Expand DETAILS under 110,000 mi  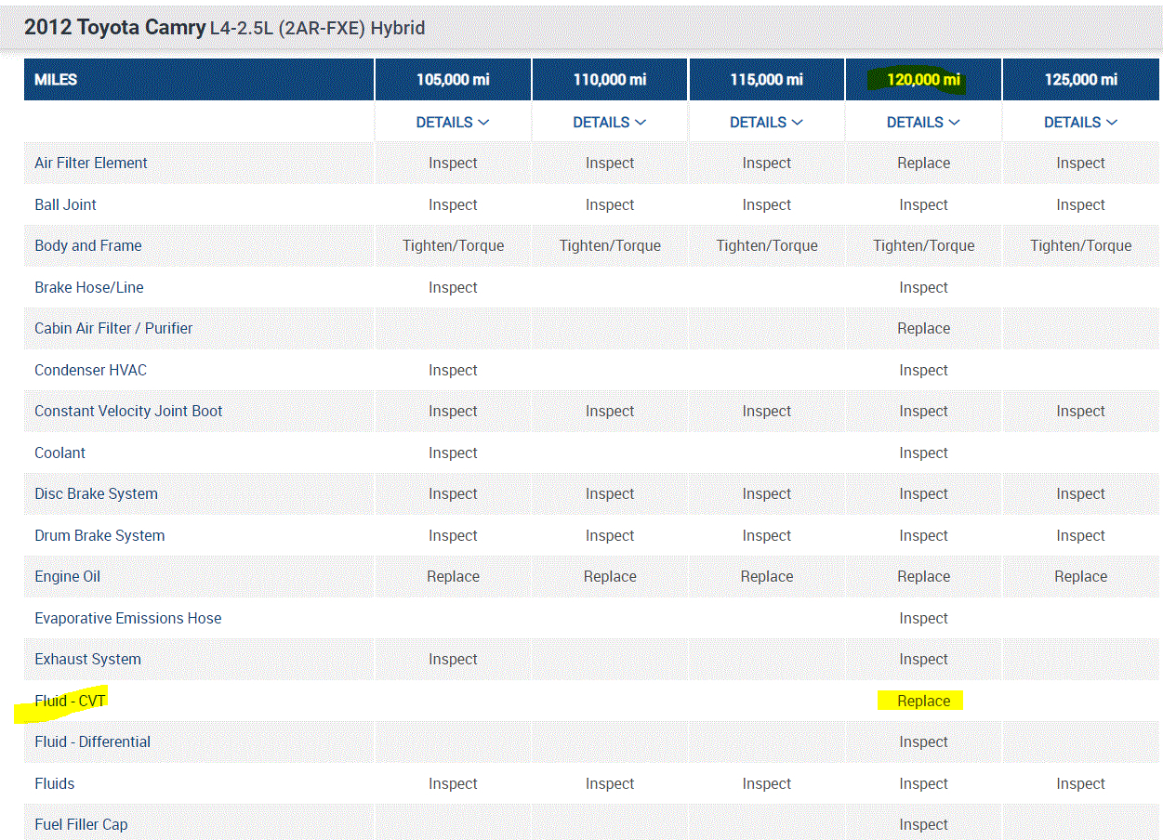pos(610,122)
